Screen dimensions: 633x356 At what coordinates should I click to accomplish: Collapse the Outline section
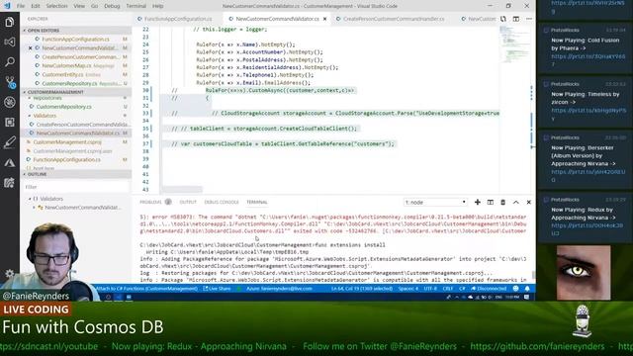(x=76, y=174)
